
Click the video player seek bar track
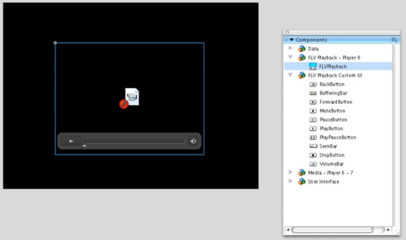(x=135, y=142)
